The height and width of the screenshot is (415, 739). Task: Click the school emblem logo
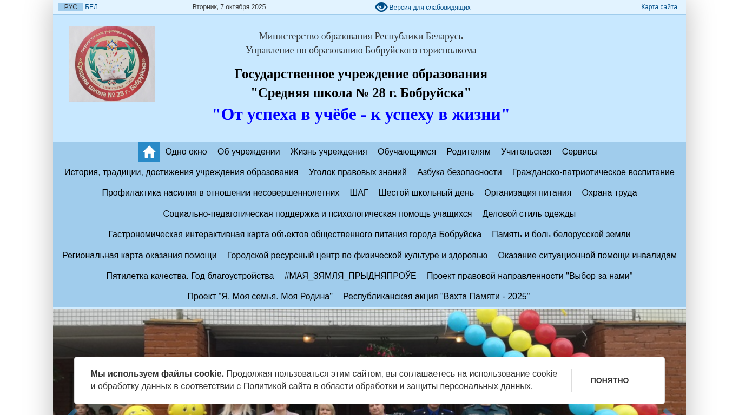(x=112, y=64)
